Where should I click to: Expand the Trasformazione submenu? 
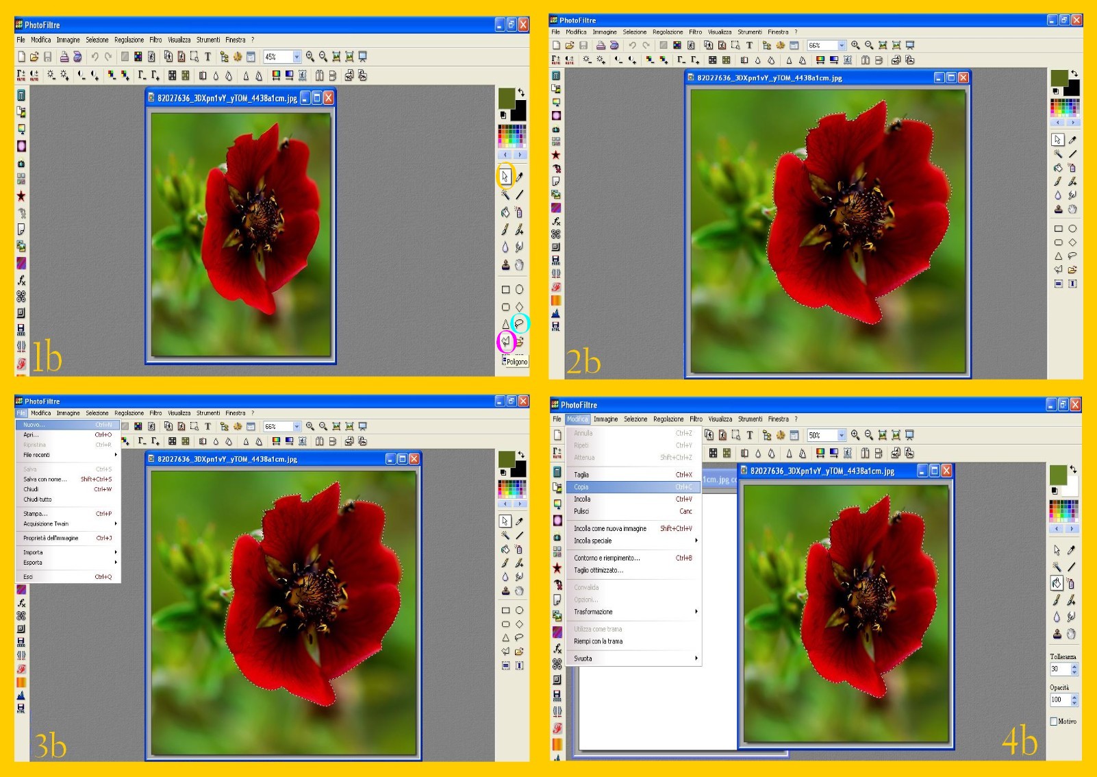(696, 612)
